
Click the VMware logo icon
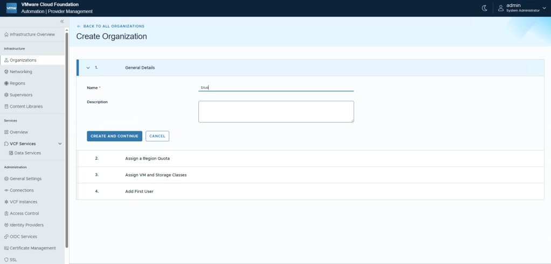pos(12,8)
